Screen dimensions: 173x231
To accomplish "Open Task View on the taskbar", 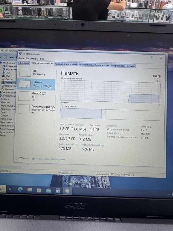I will coord(10,189).
